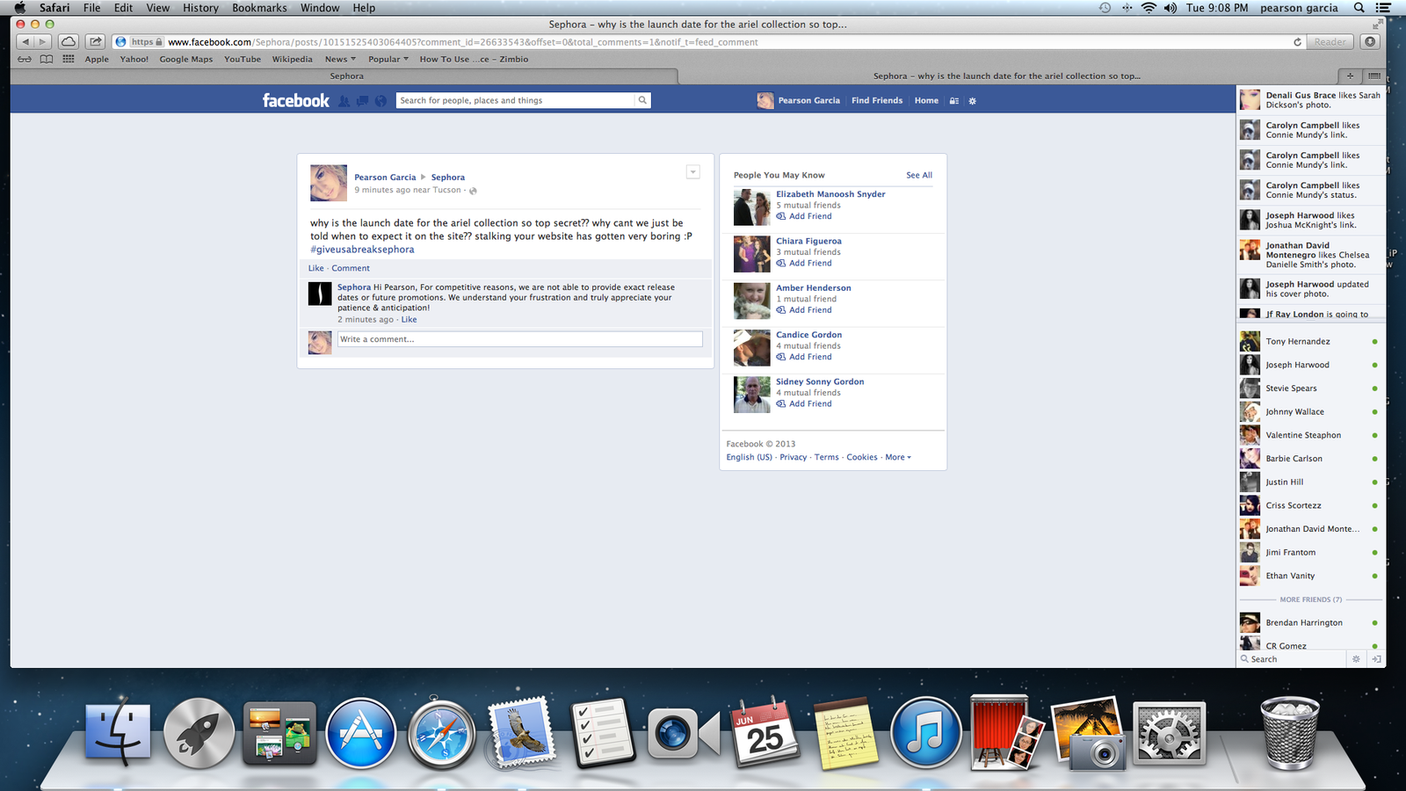Open Facebook notifications globe icon
Screen dimensions: 1406x791
(x=380, y=101)
